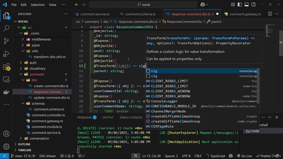This screenshot has width=283, height=159.
Task: Open the OUTPUT panel tab
Action: click(108, 117)
